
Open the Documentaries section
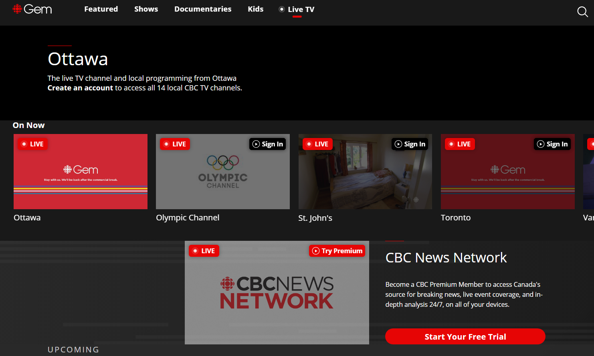[203, 9]
